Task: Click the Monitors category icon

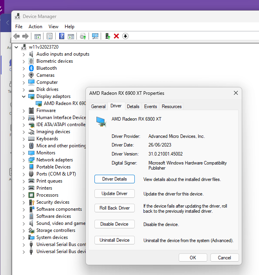Action: coord(31,153)
